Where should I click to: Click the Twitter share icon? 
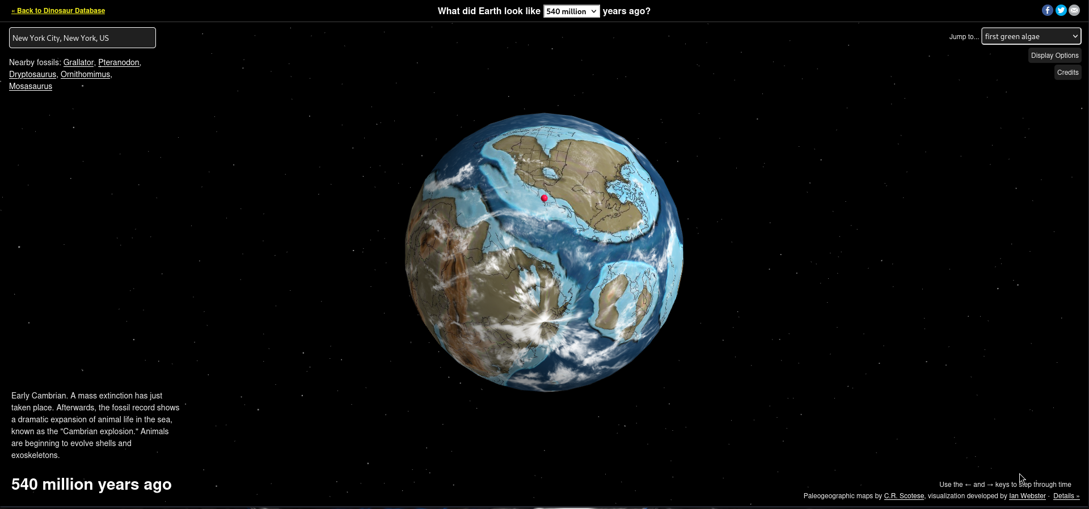(x=1061, y=10)
